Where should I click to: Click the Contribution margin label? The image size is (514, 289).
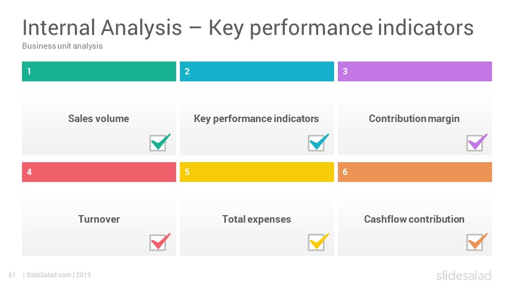point(414,119)
